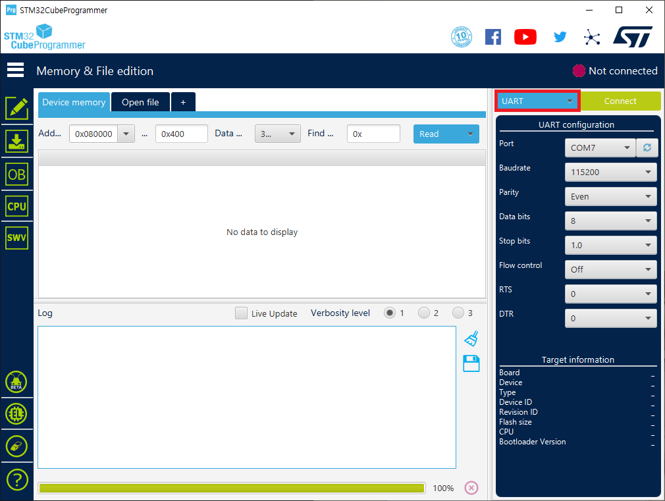Click the "Memory & File edition" title

coord(95,71)
